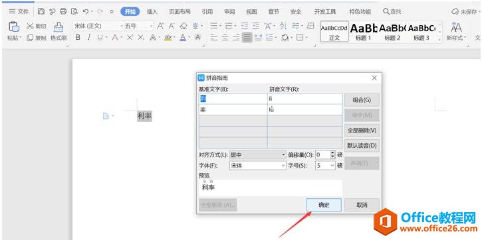Switch to the 插入 tab
This screenshot has height=240, width=482.
[x=152, y=12]
